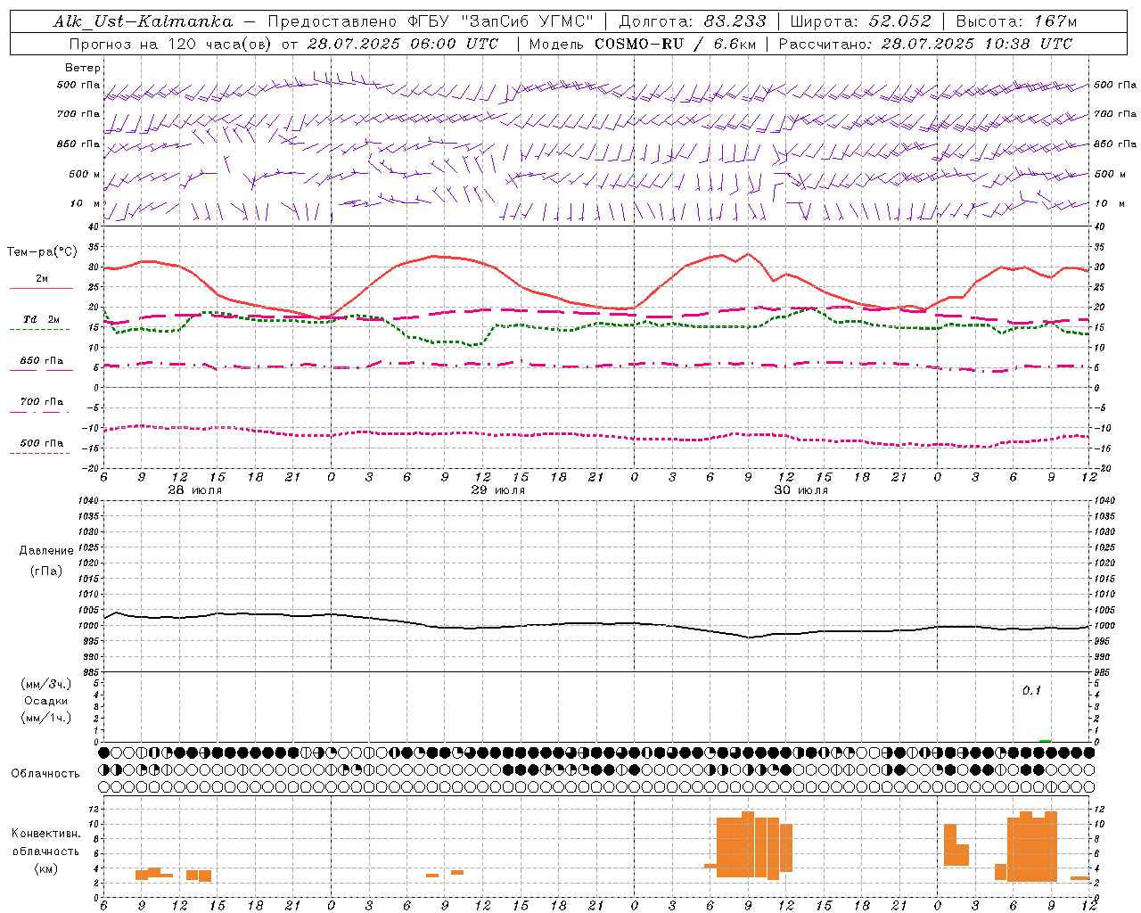Click the Конвективн. convective cloud label
1141x913 pixels.
click(x=46, y=834)
